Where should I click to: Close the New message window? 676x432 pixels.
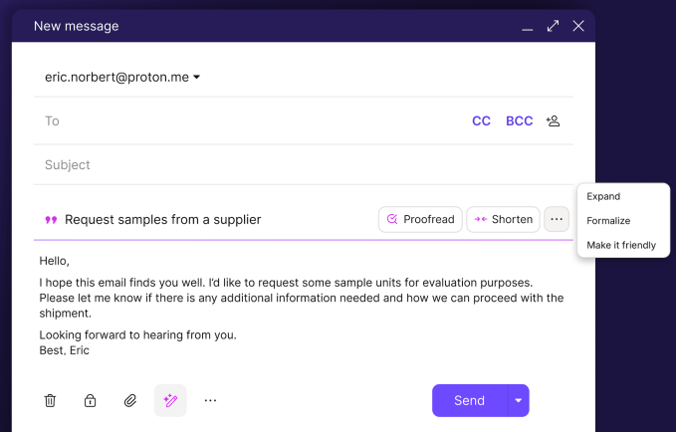[578, 26]
